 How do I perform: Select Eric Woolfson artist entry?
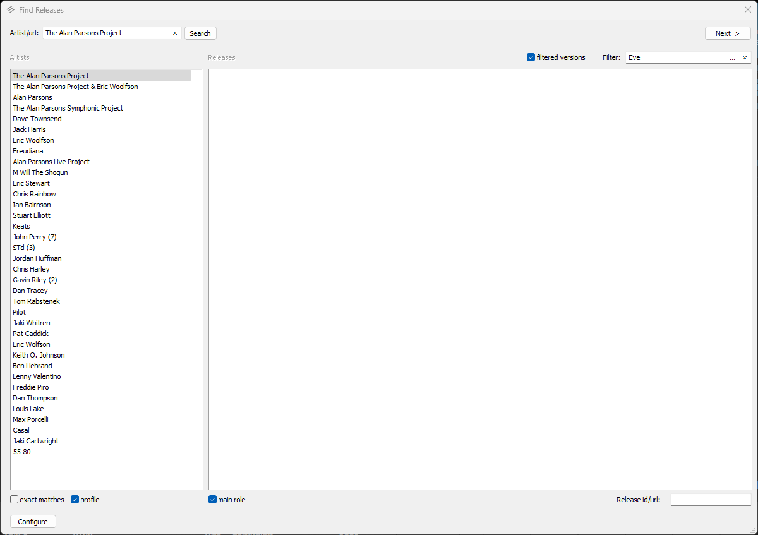[x=101, y=140]
